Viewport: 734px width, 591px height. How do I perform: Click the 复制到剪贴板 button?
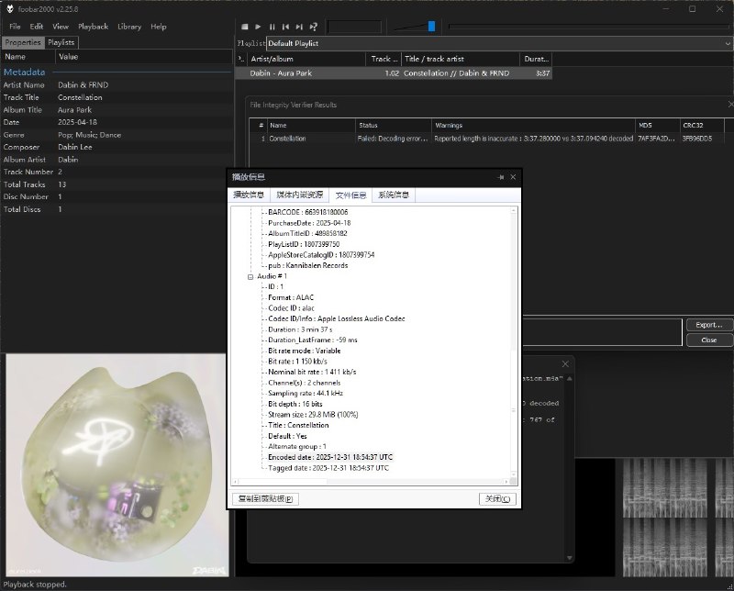[265, 499]
